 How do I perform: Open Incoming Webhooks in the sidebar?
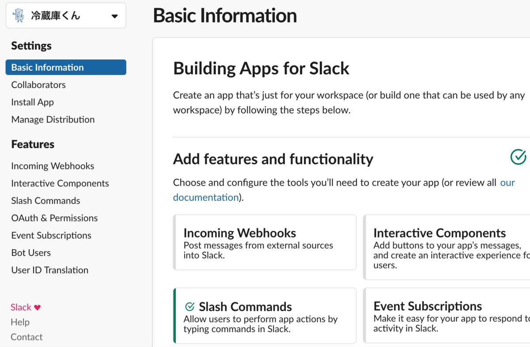click(53, 166)
